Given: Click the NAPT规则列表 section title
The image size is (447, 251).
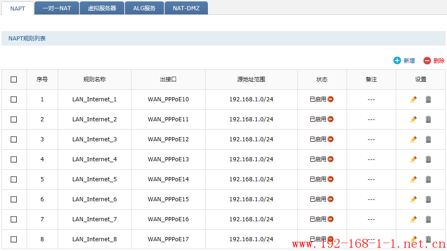Looking at the screenshot, I should tap(27, 39).
